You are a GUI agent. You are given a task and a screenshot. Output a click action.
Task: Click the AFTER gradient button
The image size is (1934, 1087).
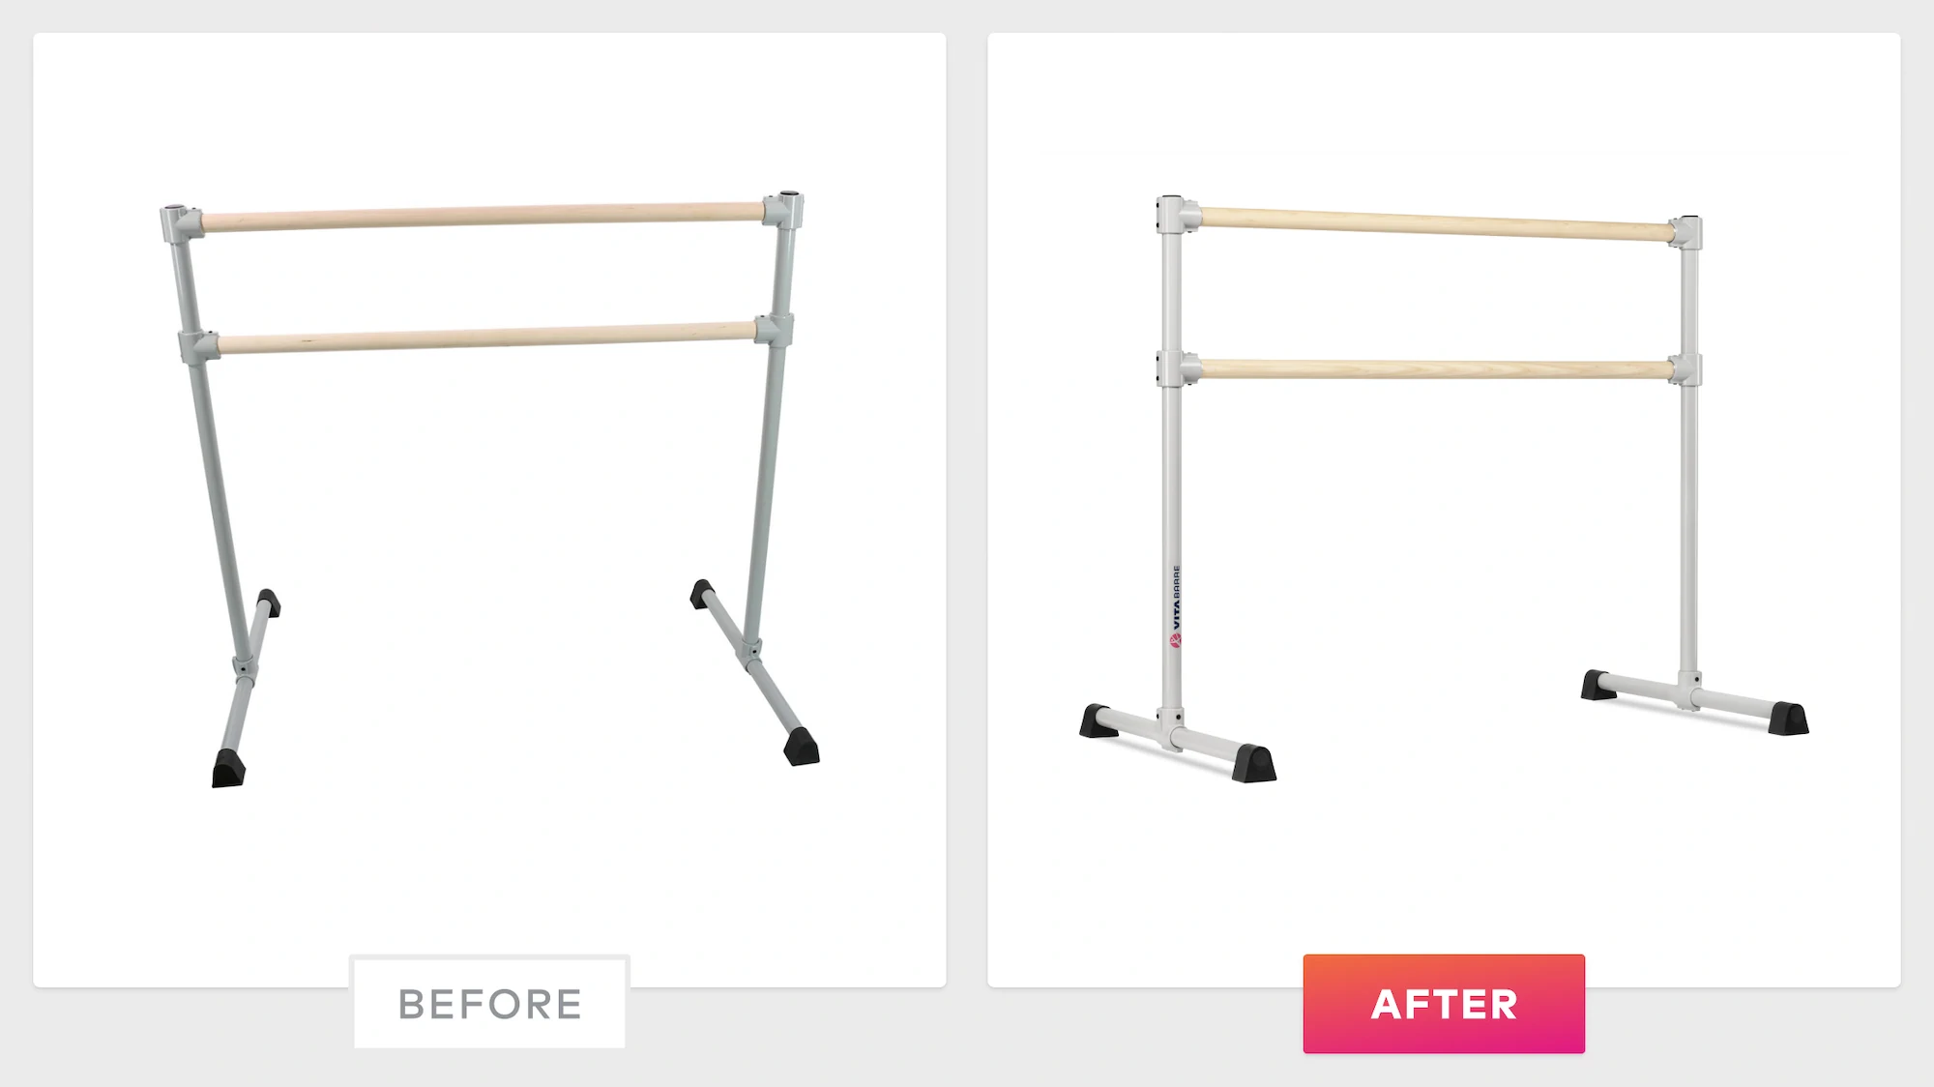(x=1444, y=1004)
